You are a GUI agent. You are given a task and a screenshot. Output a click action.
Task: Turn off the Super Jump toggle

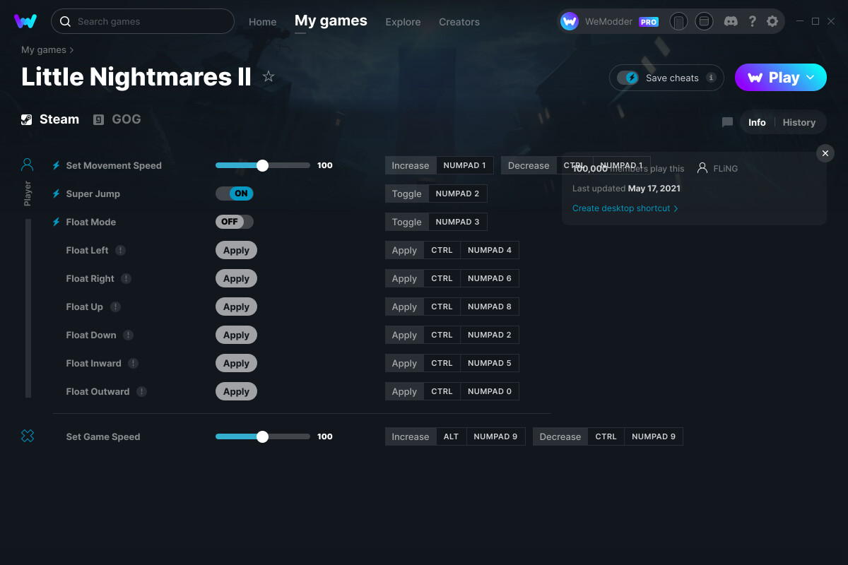(235, 194)
